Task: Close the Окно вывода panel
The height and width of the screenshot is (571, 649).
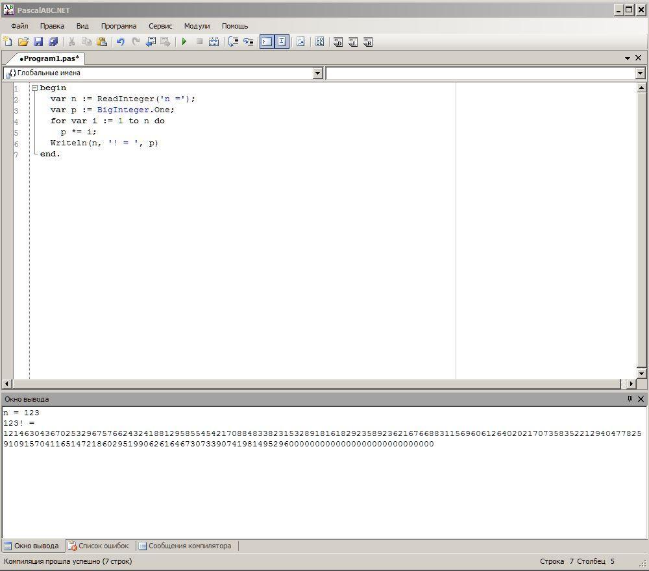Action: 641,399
